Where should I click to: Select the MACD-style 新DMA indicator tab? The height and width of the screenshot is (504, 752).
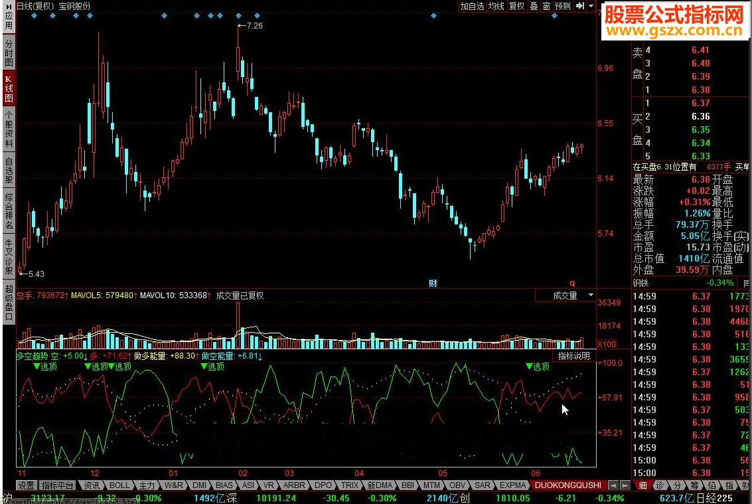[x=380, y=485]
